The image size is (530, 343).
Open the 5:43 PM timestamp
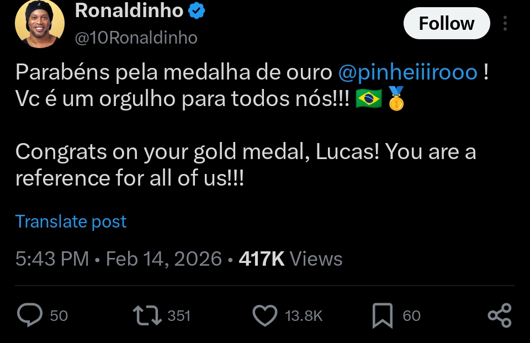pyautogui.click(x=52, y=259)
